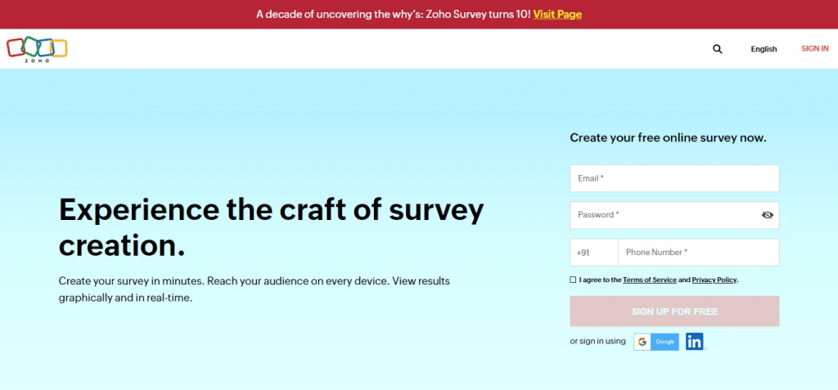Check the Terms of Service agreement box
This screenshot has height=390, width=838.
click(573, 280)
